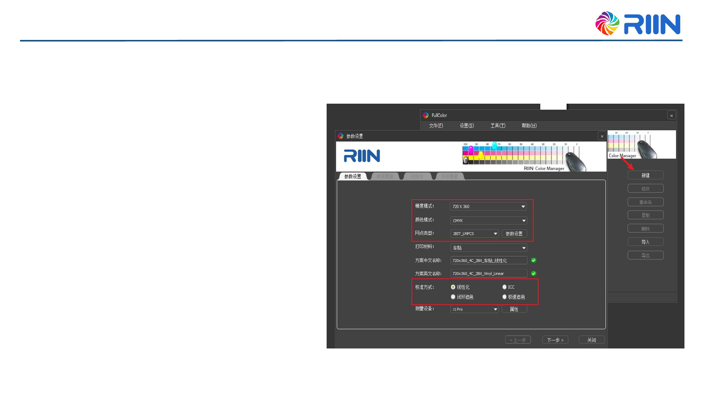Screen dimensions: 702x394
Task: Choose the 闭环追色 radio option
Action: point(453,297)
